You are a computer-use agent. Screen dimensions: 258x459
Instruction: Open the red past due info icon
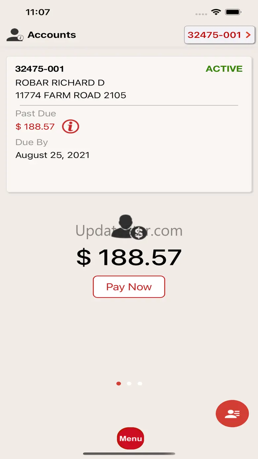(x=70, y=126)
